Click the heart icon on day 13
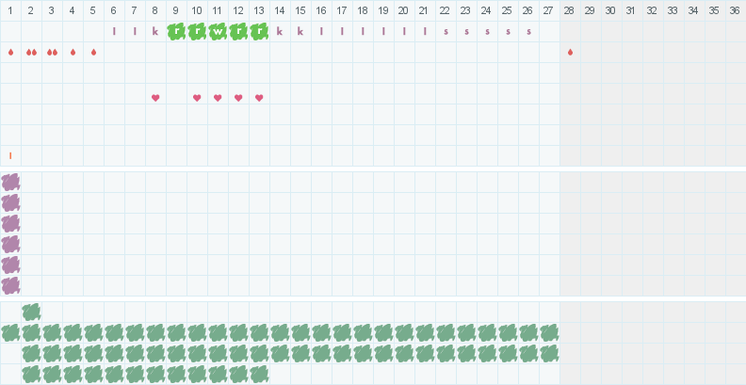746x385 pixels. pos(259,98)
